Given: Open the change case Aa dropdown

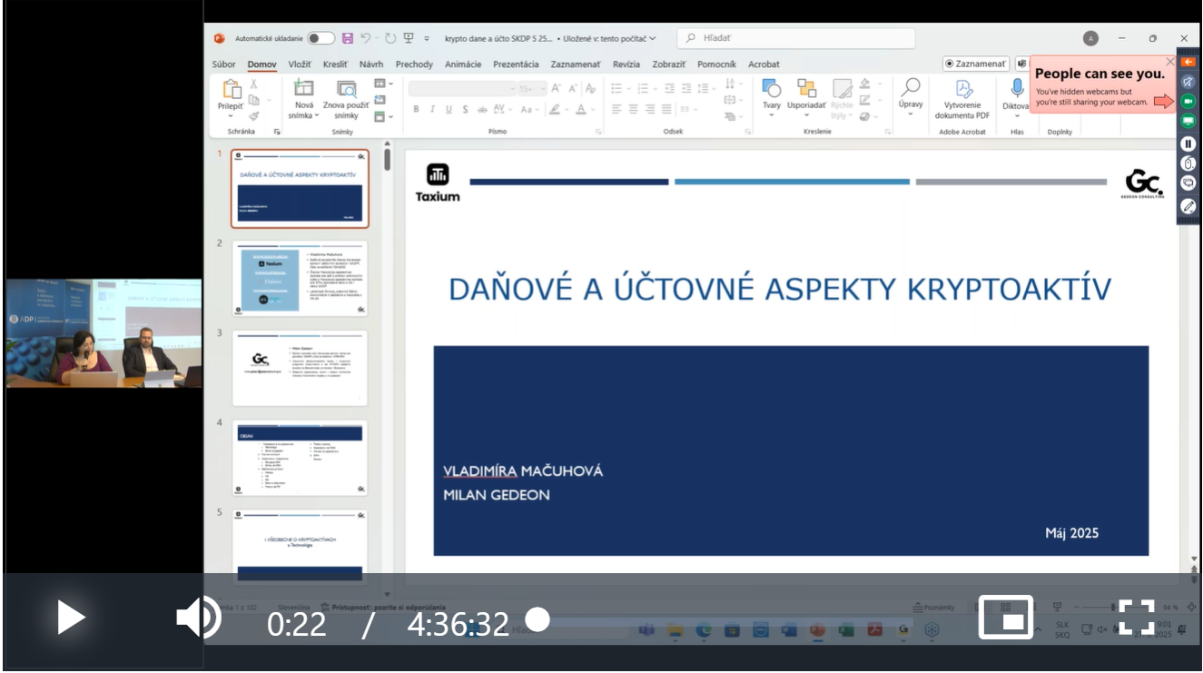Looking at the screenshot, I should pos(530,109).
